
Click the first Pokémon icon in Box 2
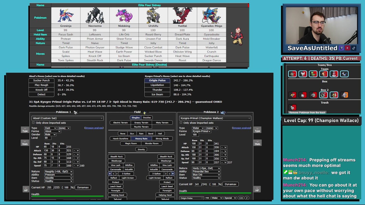(292, 95)
